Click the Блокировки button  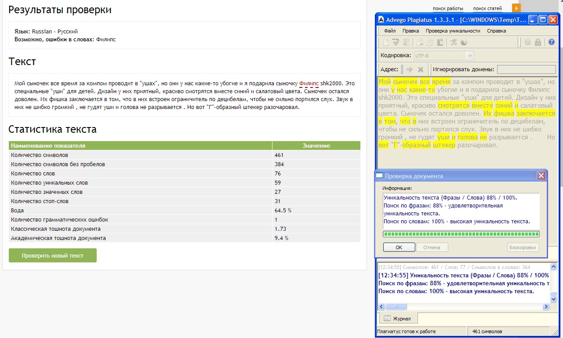tap(523, 247)
